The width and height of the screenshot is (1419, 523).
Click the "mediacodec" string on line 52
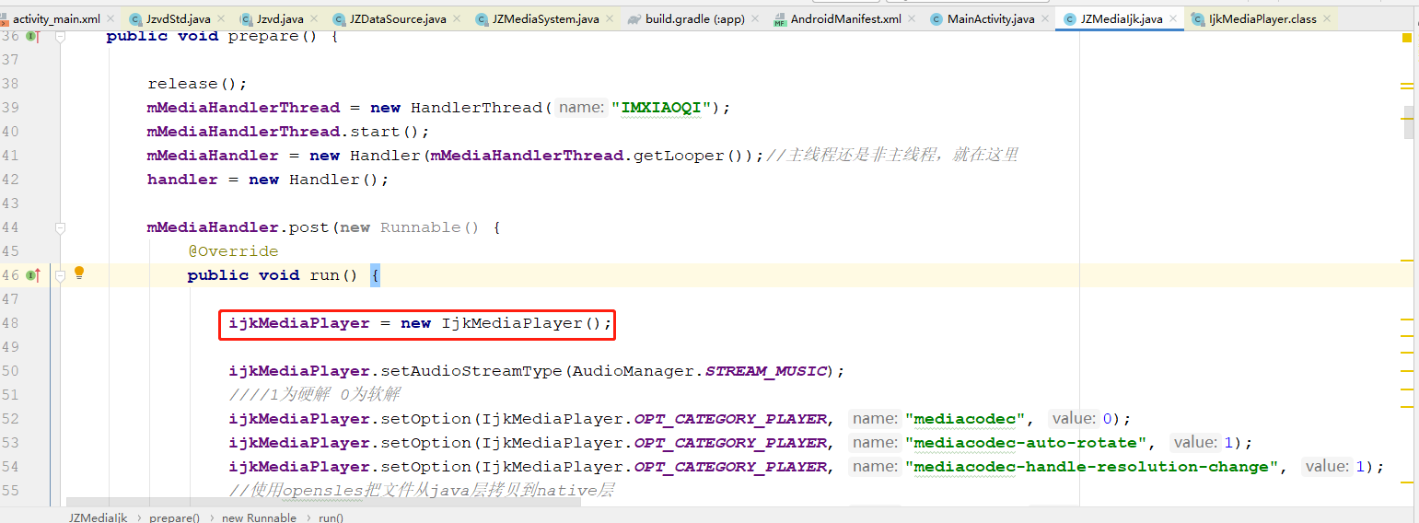(x=965, y=419)
